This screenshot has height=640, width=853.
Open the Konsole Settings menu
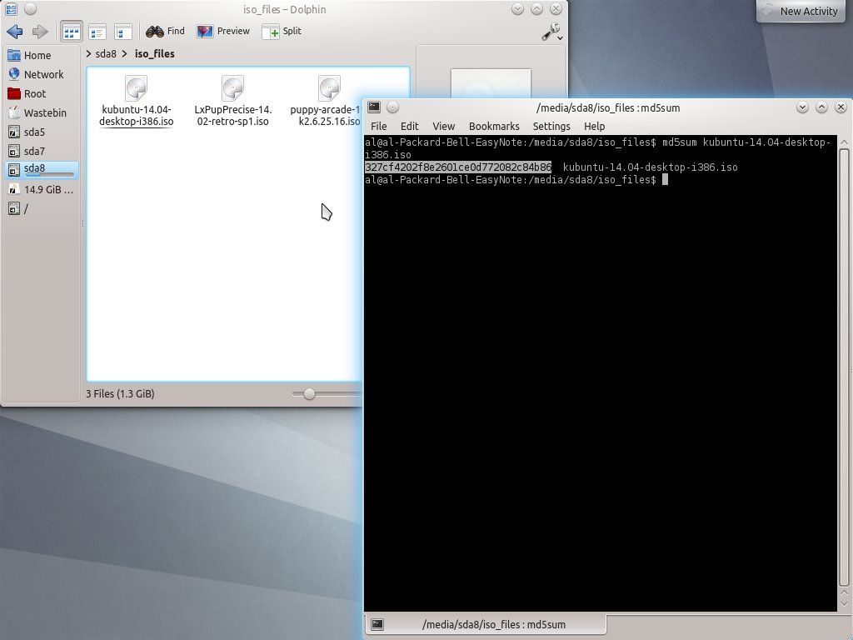551,127
